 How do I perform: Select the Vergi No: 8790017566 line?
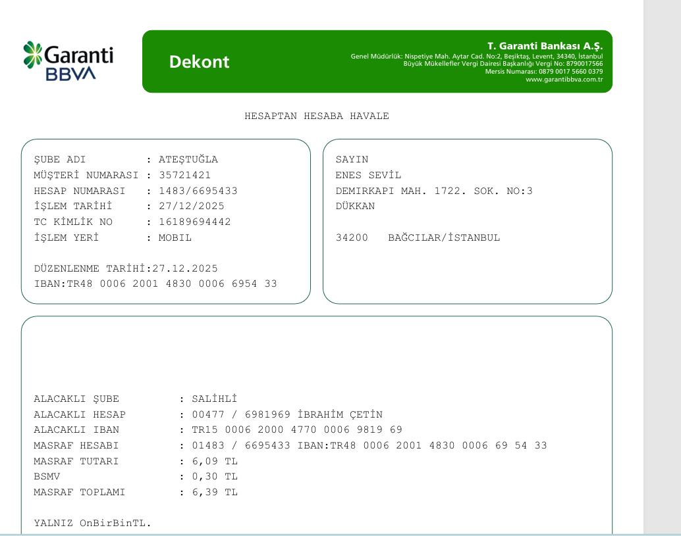[x=503, y=64]
